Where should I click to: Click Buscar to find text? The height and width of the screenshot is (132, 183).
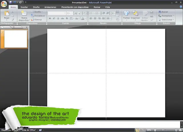(163, 12)
